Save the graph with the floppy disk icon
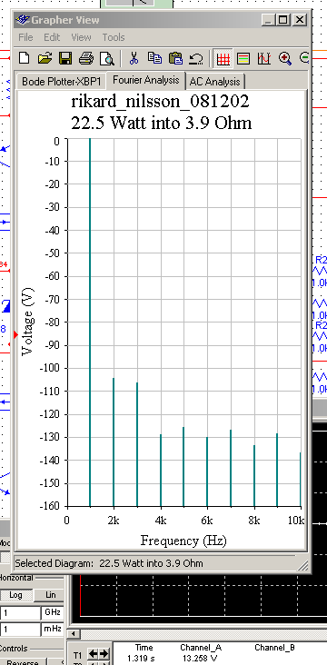The height and width of the screenshot is (665, 327). (x=65, y=58)
